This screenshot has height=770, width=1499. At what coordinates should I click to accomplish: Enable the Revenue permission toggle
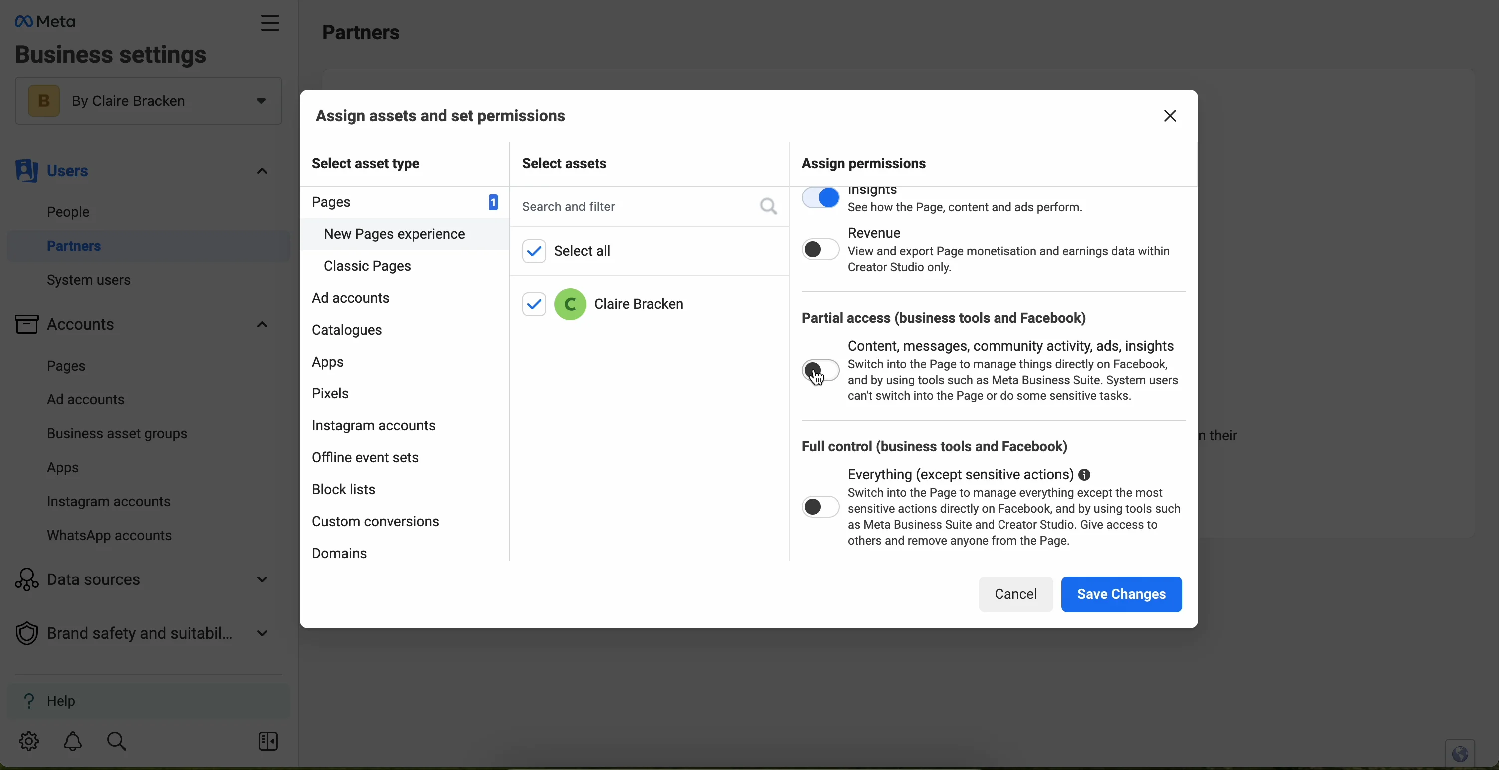pos(820,250)
